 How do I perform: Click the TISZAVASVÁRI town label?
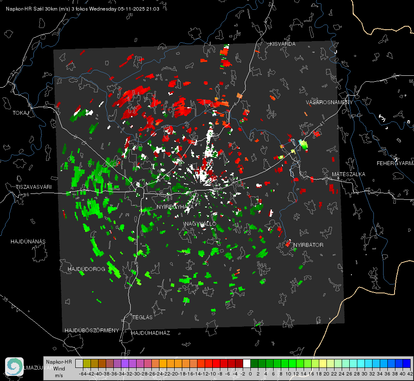(x=33, y=187)
